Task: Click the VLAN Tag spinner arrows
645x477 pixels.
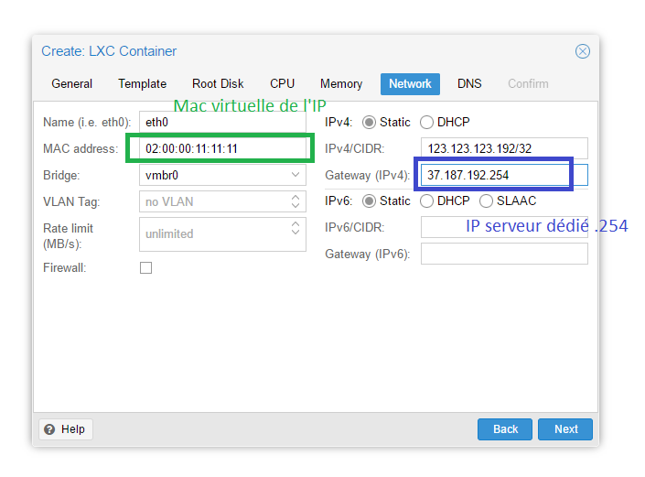Action: 296,201
